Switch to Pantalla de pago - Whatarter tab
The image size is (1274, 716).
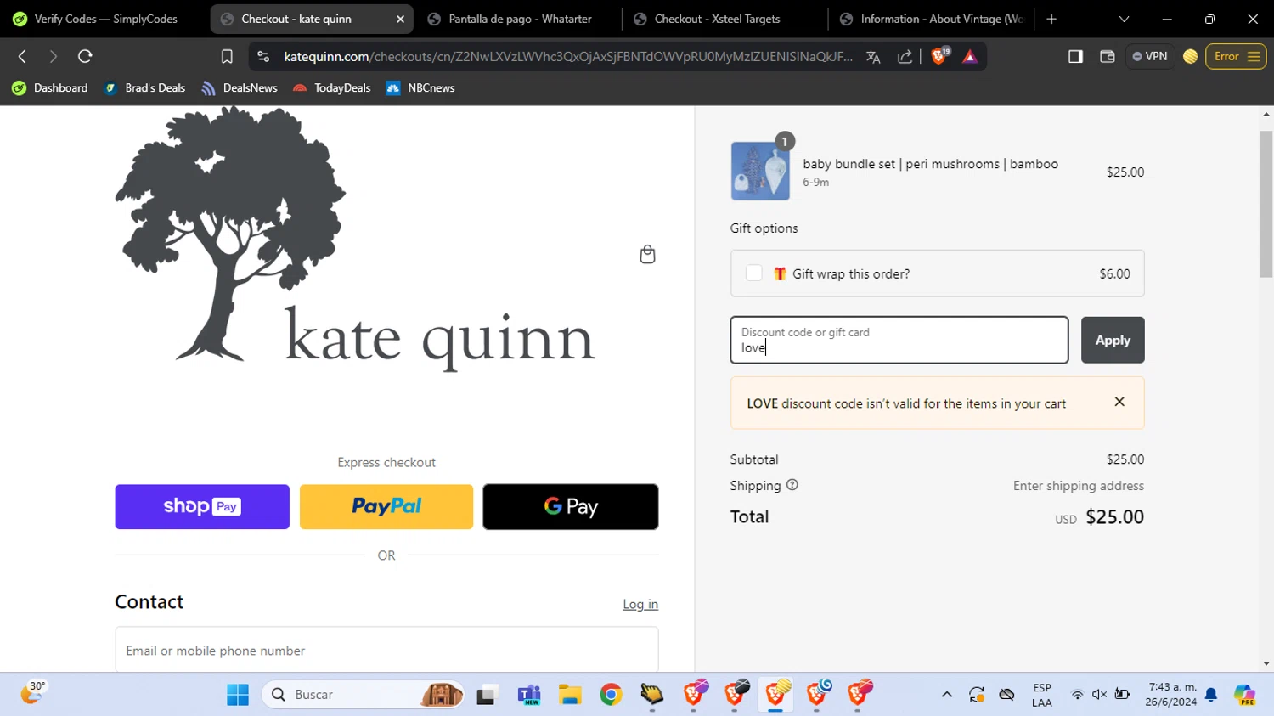coord(518,19)
